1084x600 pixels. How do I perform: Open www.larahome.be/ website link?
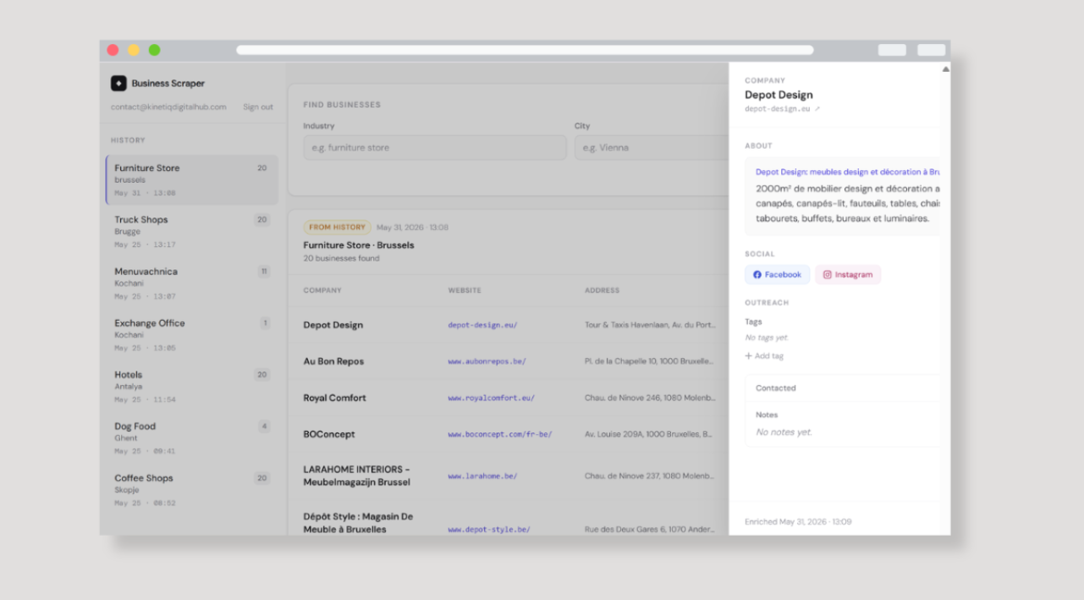(x=482, y=476)
